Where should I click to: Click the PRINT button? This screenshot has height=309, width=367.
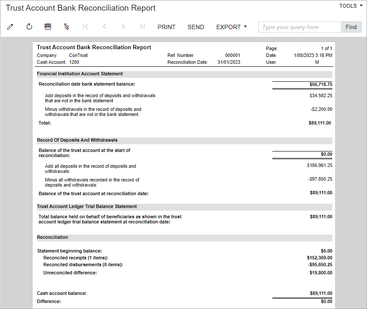[166, 27]
